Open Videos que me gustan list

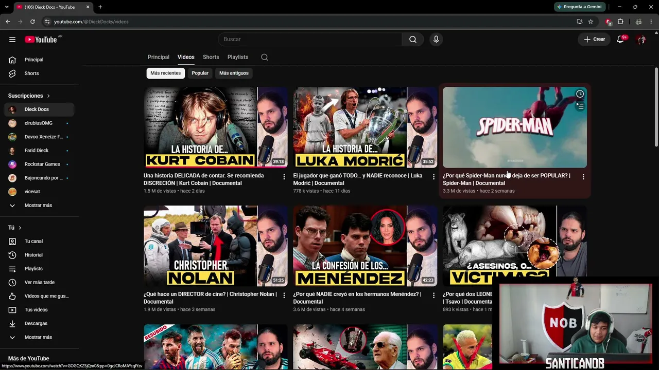point(39,296)
